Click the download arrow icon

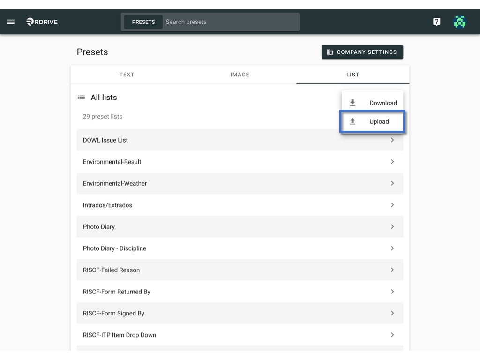(x=352, y=103)
